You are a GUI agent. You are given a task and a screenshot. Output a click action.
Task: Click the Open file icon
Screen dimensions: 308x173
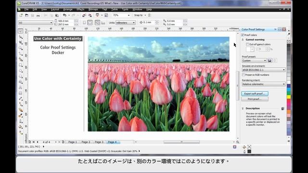coord(27,15)
